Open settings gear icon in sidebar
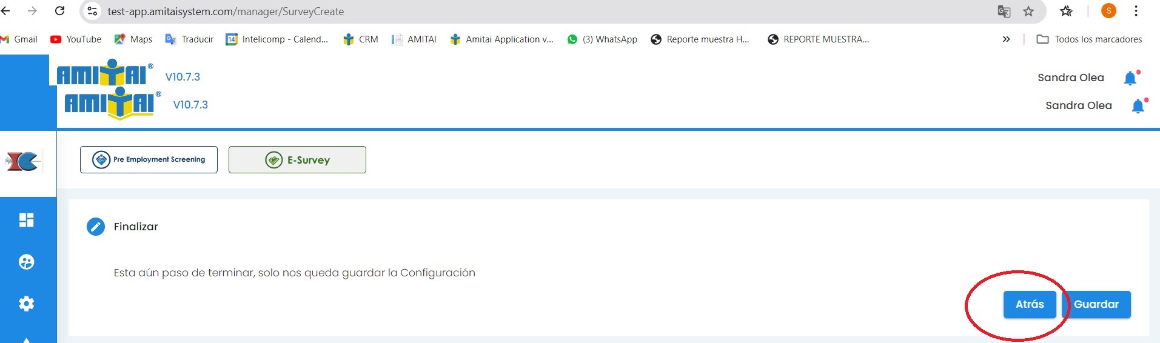 (26, 304)
